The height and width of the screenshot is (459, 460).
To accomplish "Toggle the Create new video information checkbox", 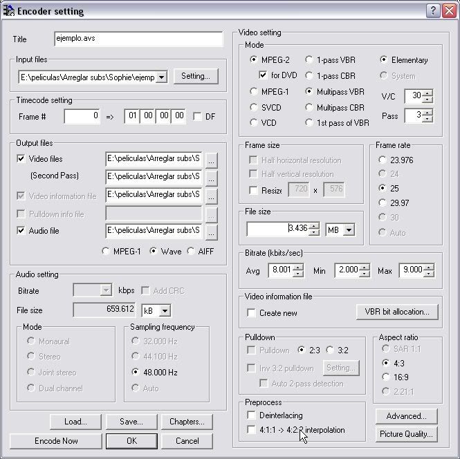I will pos(252,312).
